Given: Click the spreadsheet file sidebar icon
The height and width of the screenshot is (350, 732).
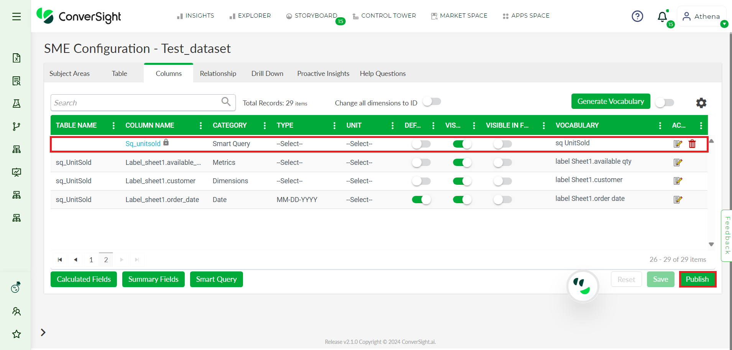Looking at the screenshot, I should (x=16, y=58).
